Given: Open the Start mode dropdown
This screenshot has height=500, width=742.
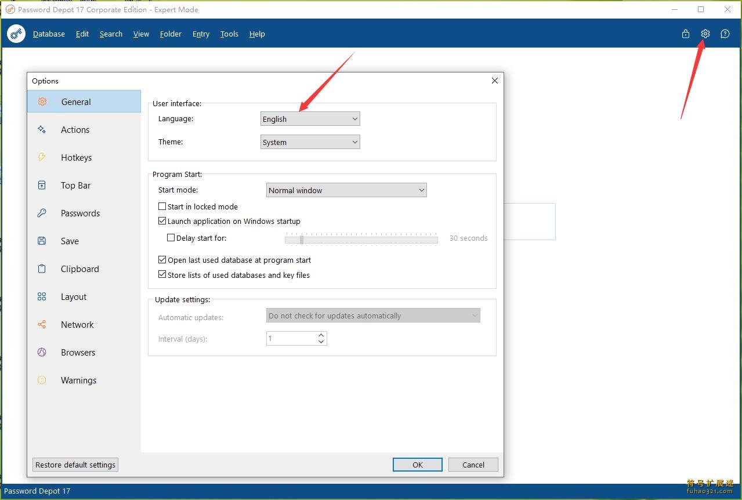Looking at the screenshot, I should 347,190.
